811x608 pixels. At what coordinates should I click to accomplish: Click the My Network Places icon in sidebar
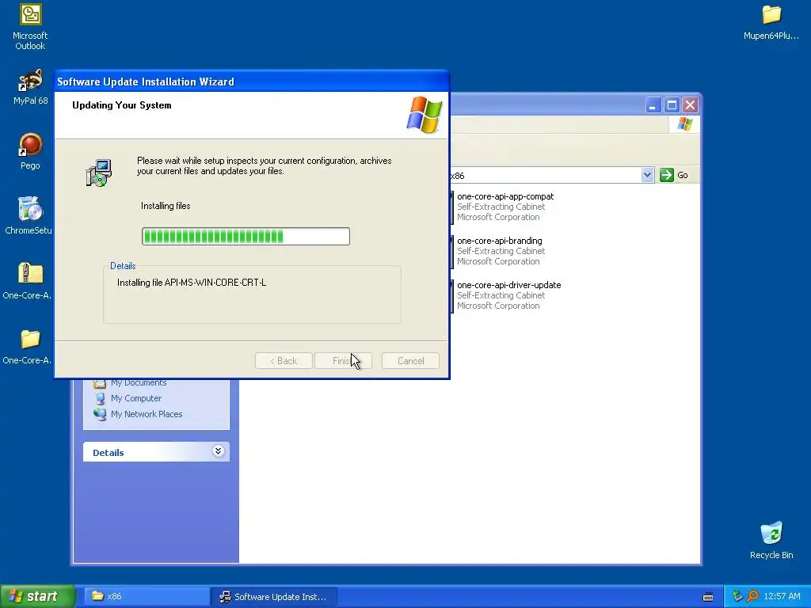tap(100, 414)
